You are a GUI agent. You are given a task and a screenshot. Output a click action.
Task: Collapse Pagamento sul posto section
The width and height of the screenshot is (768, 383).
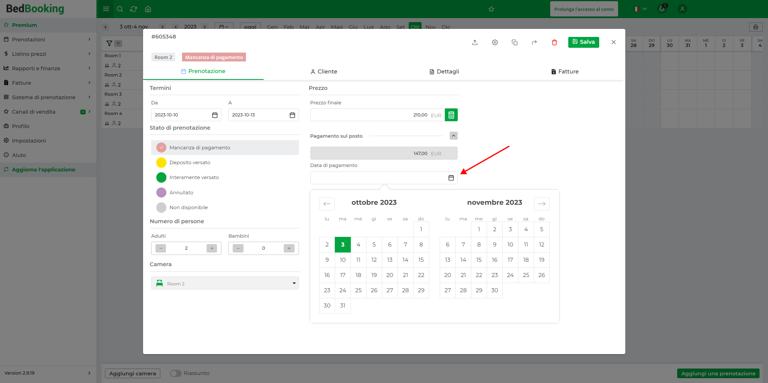pyautogui.click(x=453, y=136)
